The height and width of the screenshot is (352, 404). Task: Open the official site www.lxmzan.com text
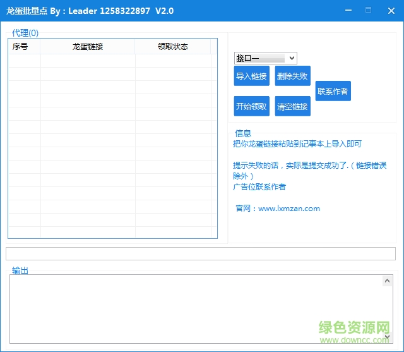(289, 209)
